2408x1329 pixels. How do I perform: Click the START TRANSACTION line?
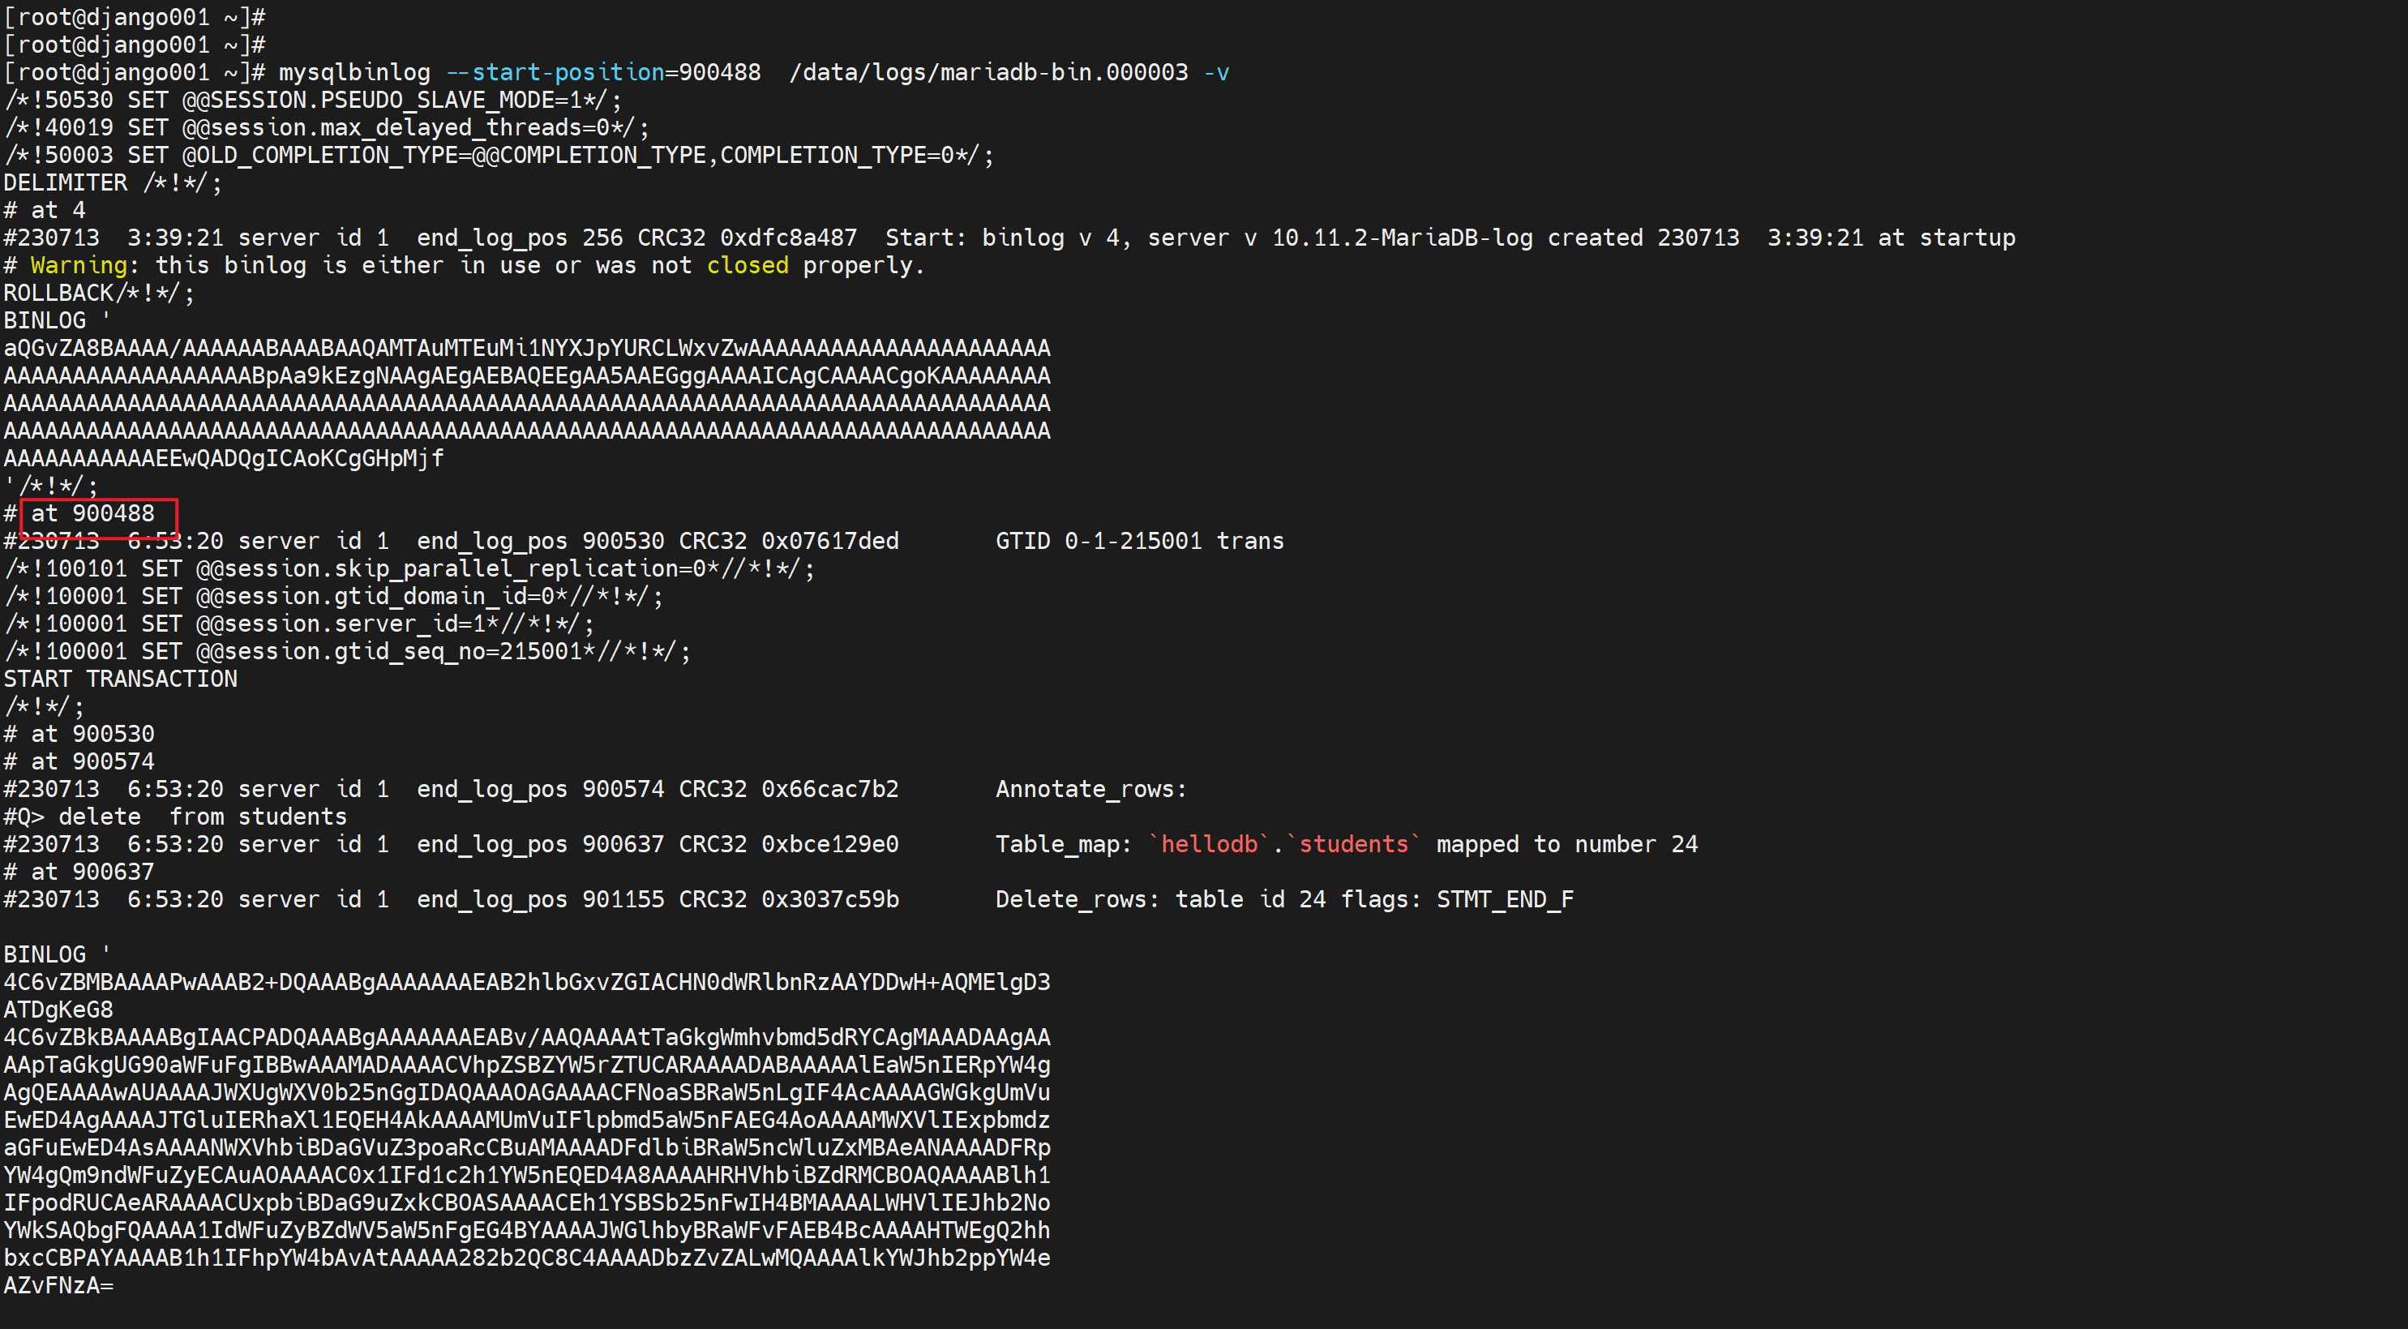(x=121, y=680)
